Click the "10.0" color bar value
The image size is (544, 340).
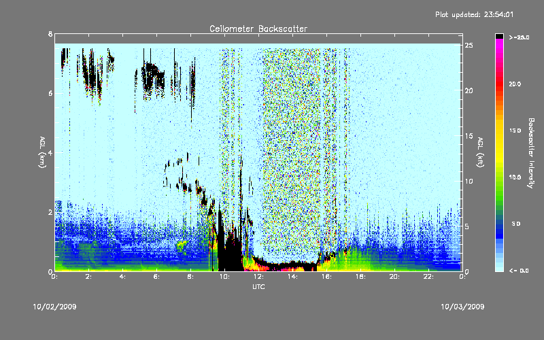[515, 177]
